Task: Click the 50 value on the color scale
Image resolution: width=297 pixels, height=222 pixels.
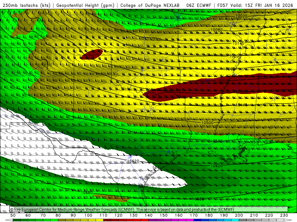Action: (x=13, y=215)
